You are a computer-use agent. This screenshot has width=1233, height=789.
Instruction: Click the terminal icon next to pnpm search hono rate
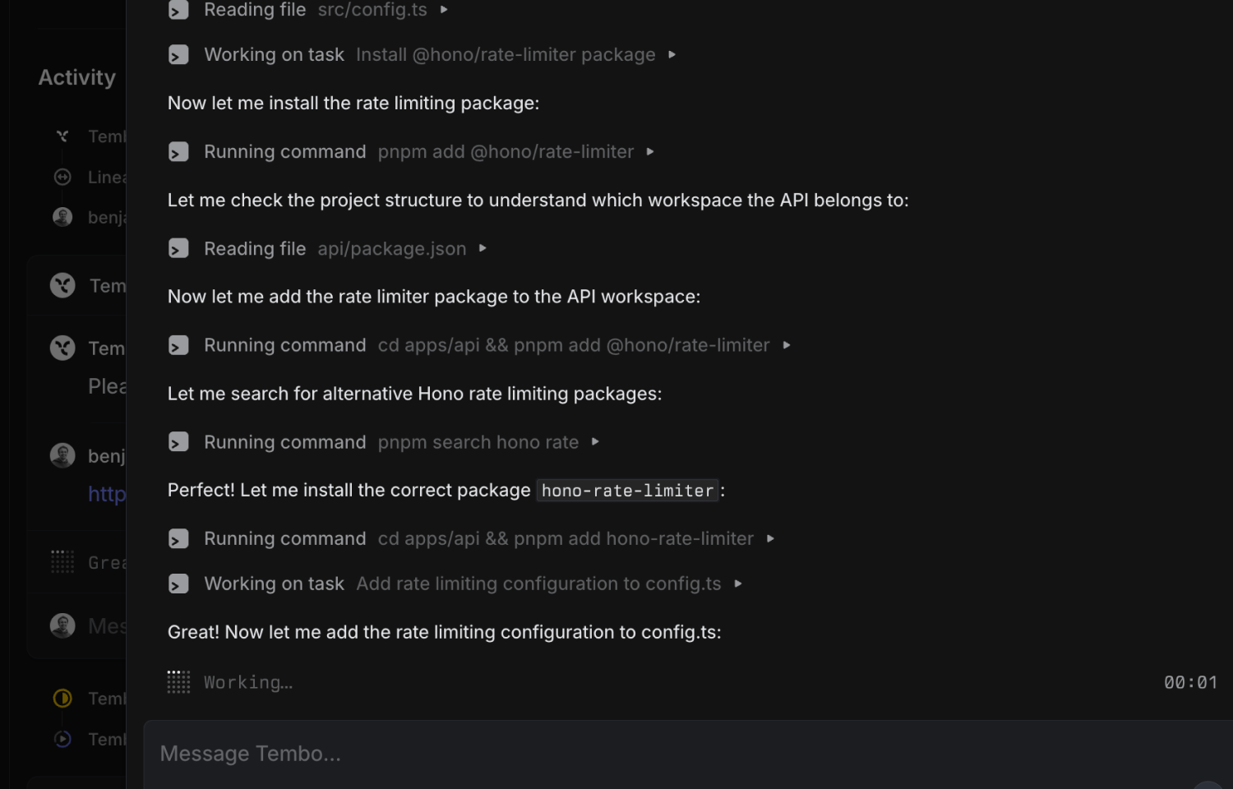click(x=178, y=441)
